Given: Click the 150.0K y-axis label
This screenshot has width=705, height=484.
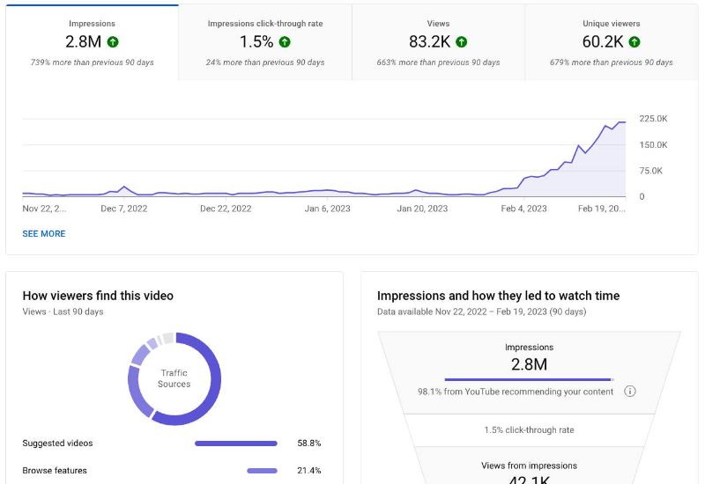Looking at the screenshot, I should pyautogui.click(x=653, y=145).
